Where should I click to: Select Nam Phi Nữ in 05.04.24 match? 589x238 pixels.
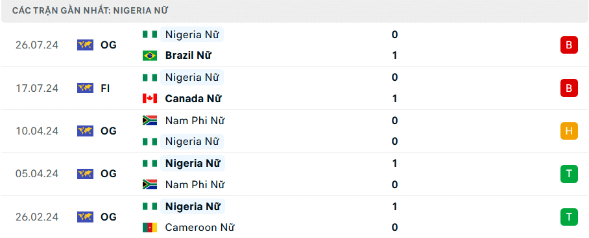click(x=195, y=184)
